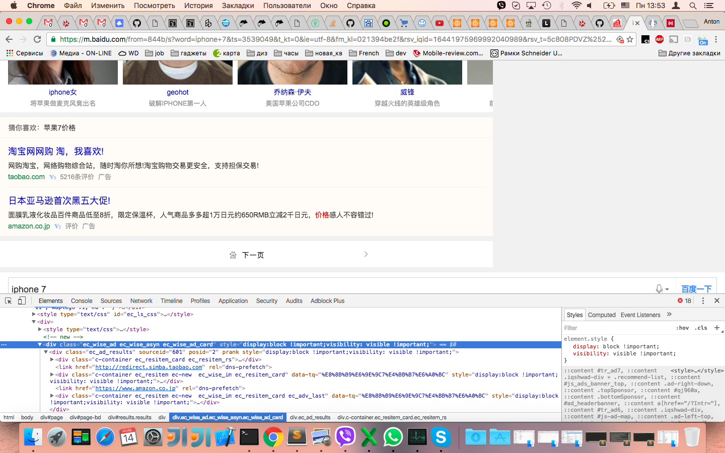This screenshot has height=453, width=725.
Task: Open the История menu in menu bar
Action: [x=198, y=6]
